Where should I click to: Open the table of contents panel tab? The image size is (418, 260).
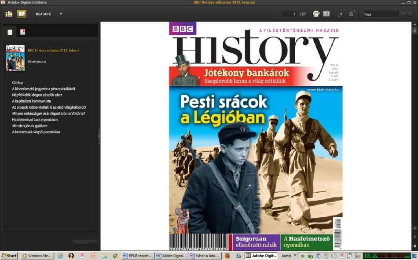(10, 32)
